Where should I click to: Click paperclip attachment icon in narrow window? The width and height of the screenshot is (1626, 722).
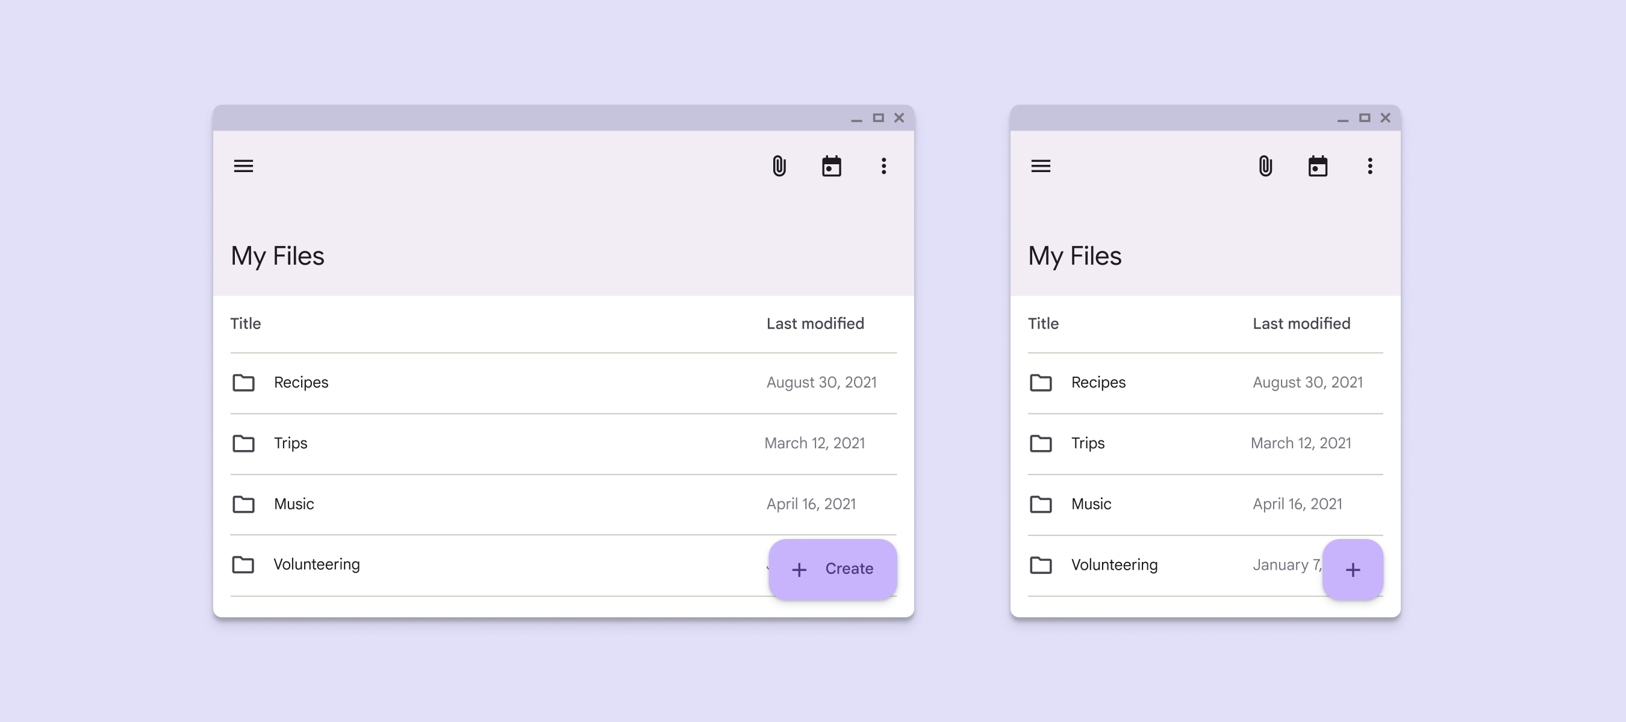1265,166
